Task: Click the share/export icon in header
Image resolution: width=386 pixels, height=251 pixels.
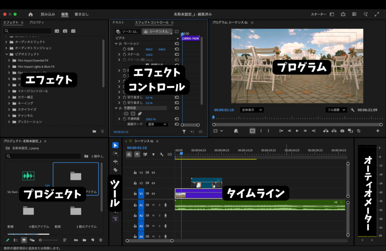Action: pyautogui.click(x=343, y=14)
